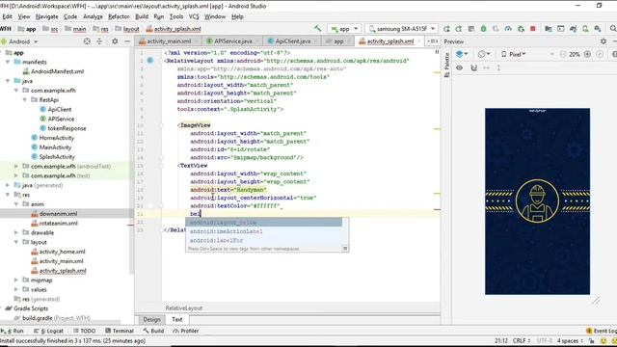Open the Pixel device dropdown in Preview
617x347 pixels.
point(514,54)
